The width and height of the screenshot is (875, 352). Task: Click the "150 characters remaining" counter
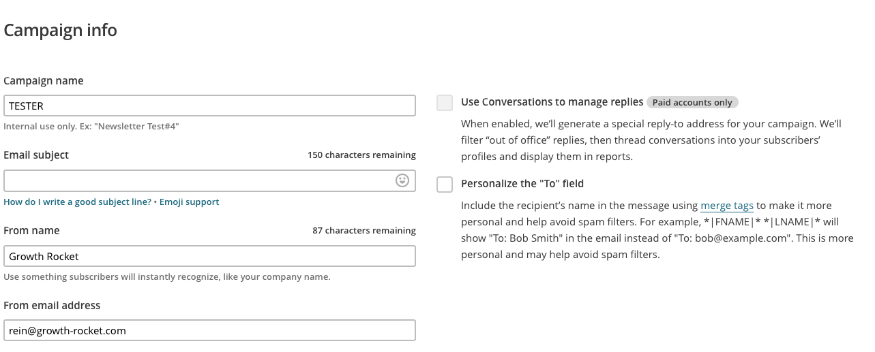coord(361,155)
